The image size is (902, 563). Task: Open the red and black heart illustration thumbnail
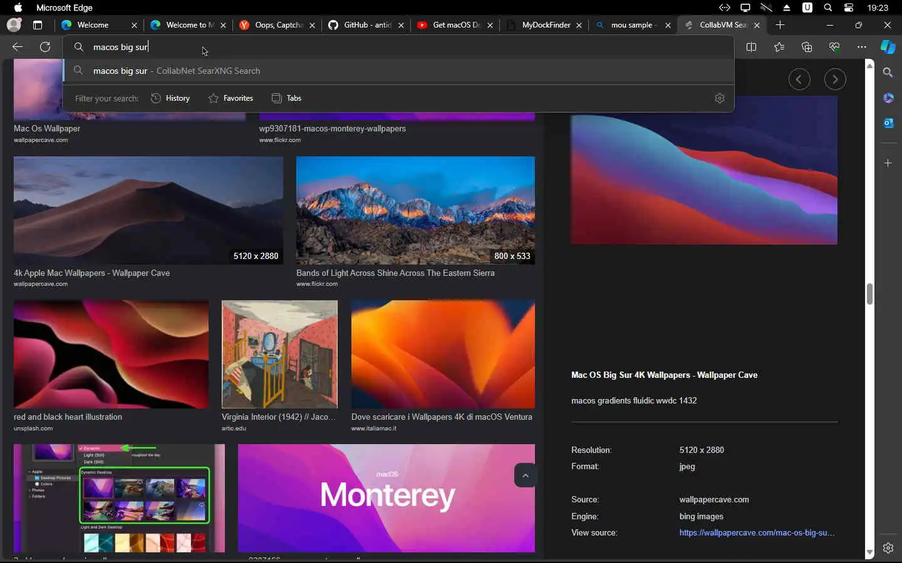click(111, 354)
